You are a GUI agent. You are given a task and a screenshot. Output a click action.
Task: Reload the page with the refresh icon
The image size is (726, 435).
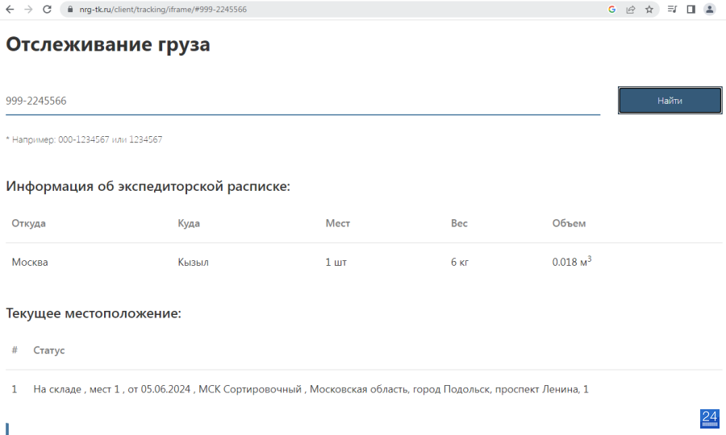click(47, 9)
